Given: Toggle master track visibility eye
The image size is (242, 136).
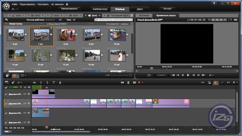Looking at the screenshot, I should [x=25, y=87].
